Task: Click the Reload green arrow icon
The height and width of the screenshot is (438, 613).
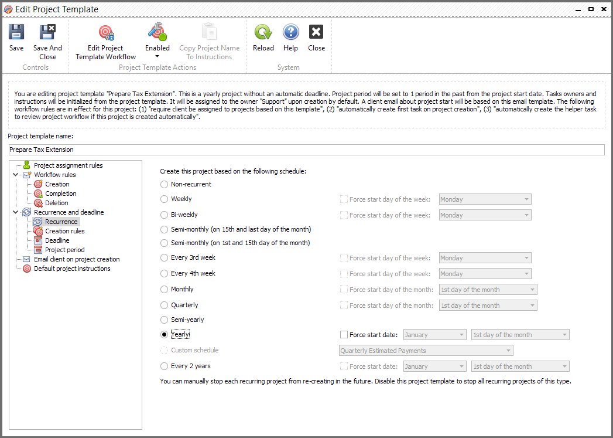Action: coord(263,32)
